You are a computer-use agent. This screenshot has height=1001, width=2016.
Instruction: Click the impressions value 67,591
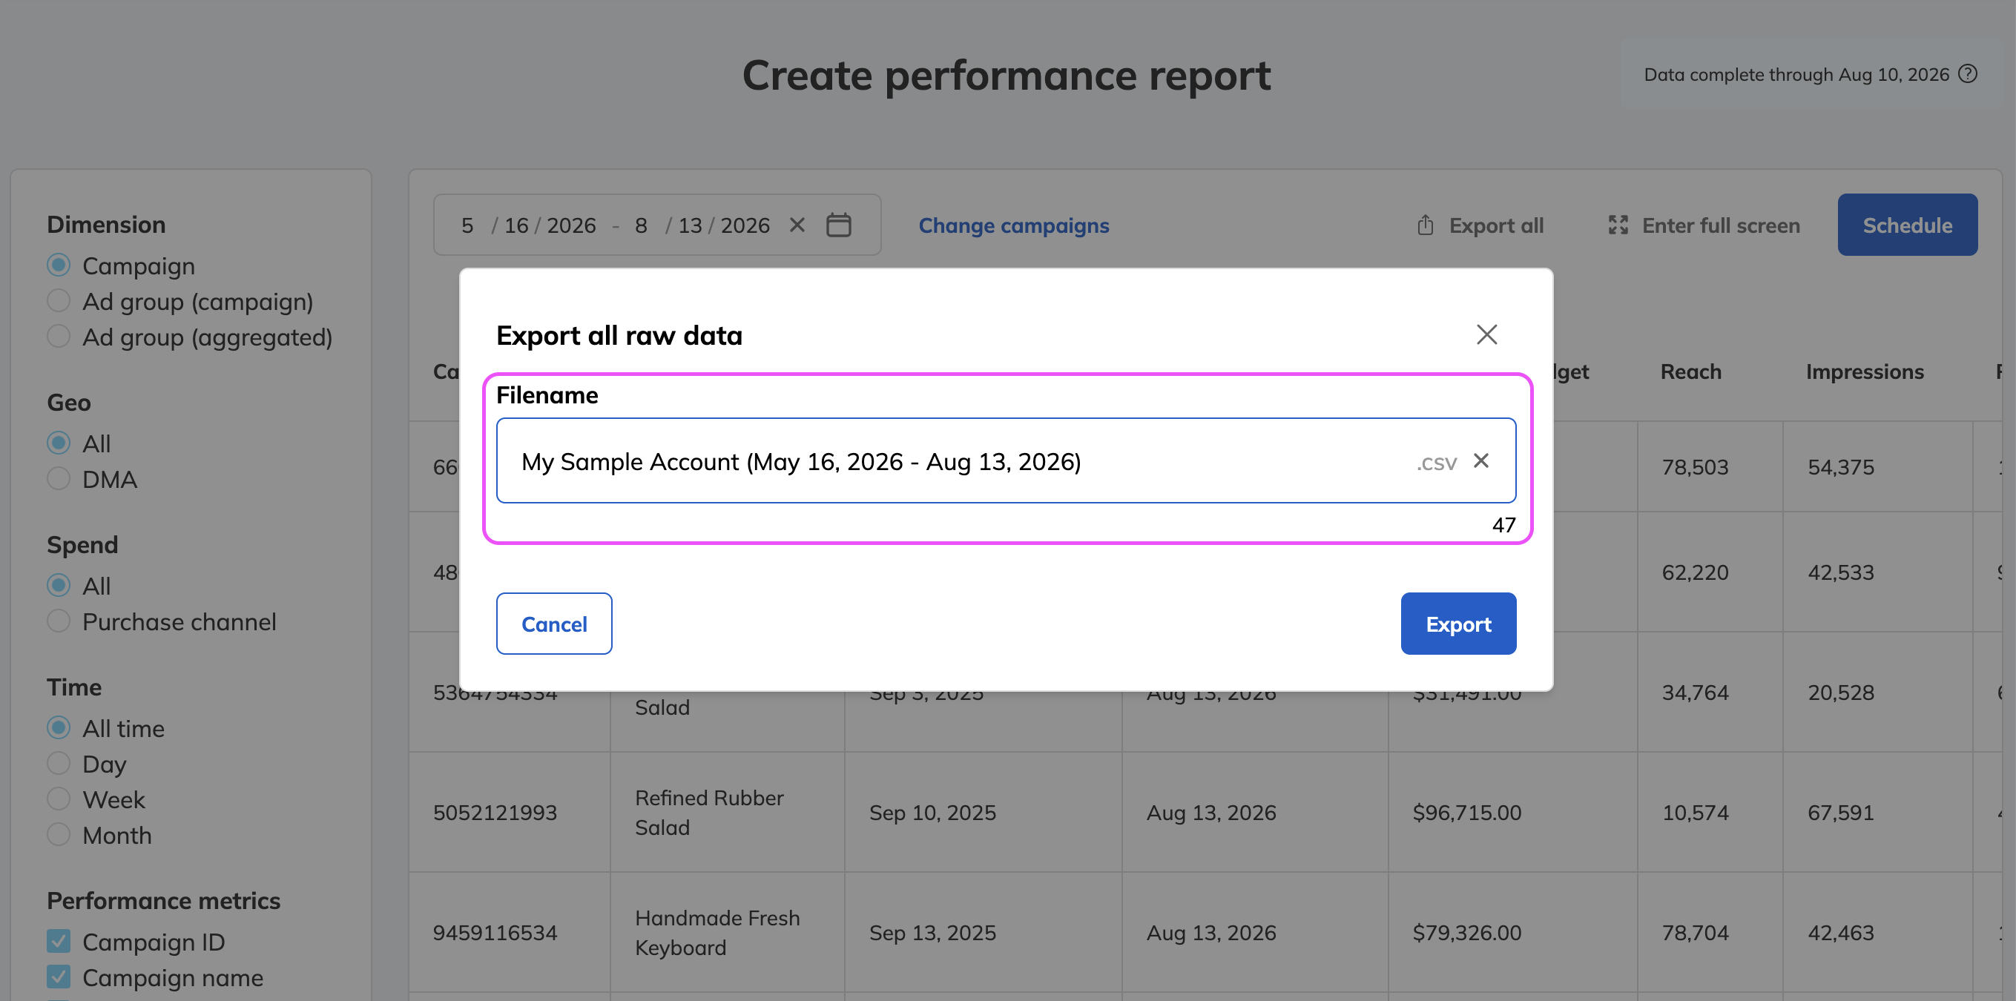click(x=1841, y=813)
